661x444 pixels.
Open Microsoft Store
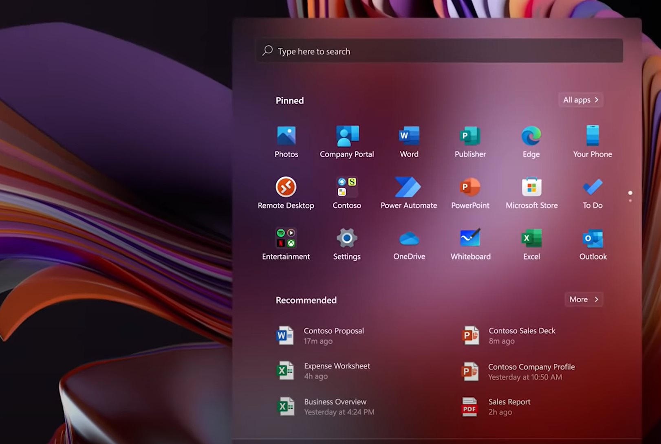(531, 193)
